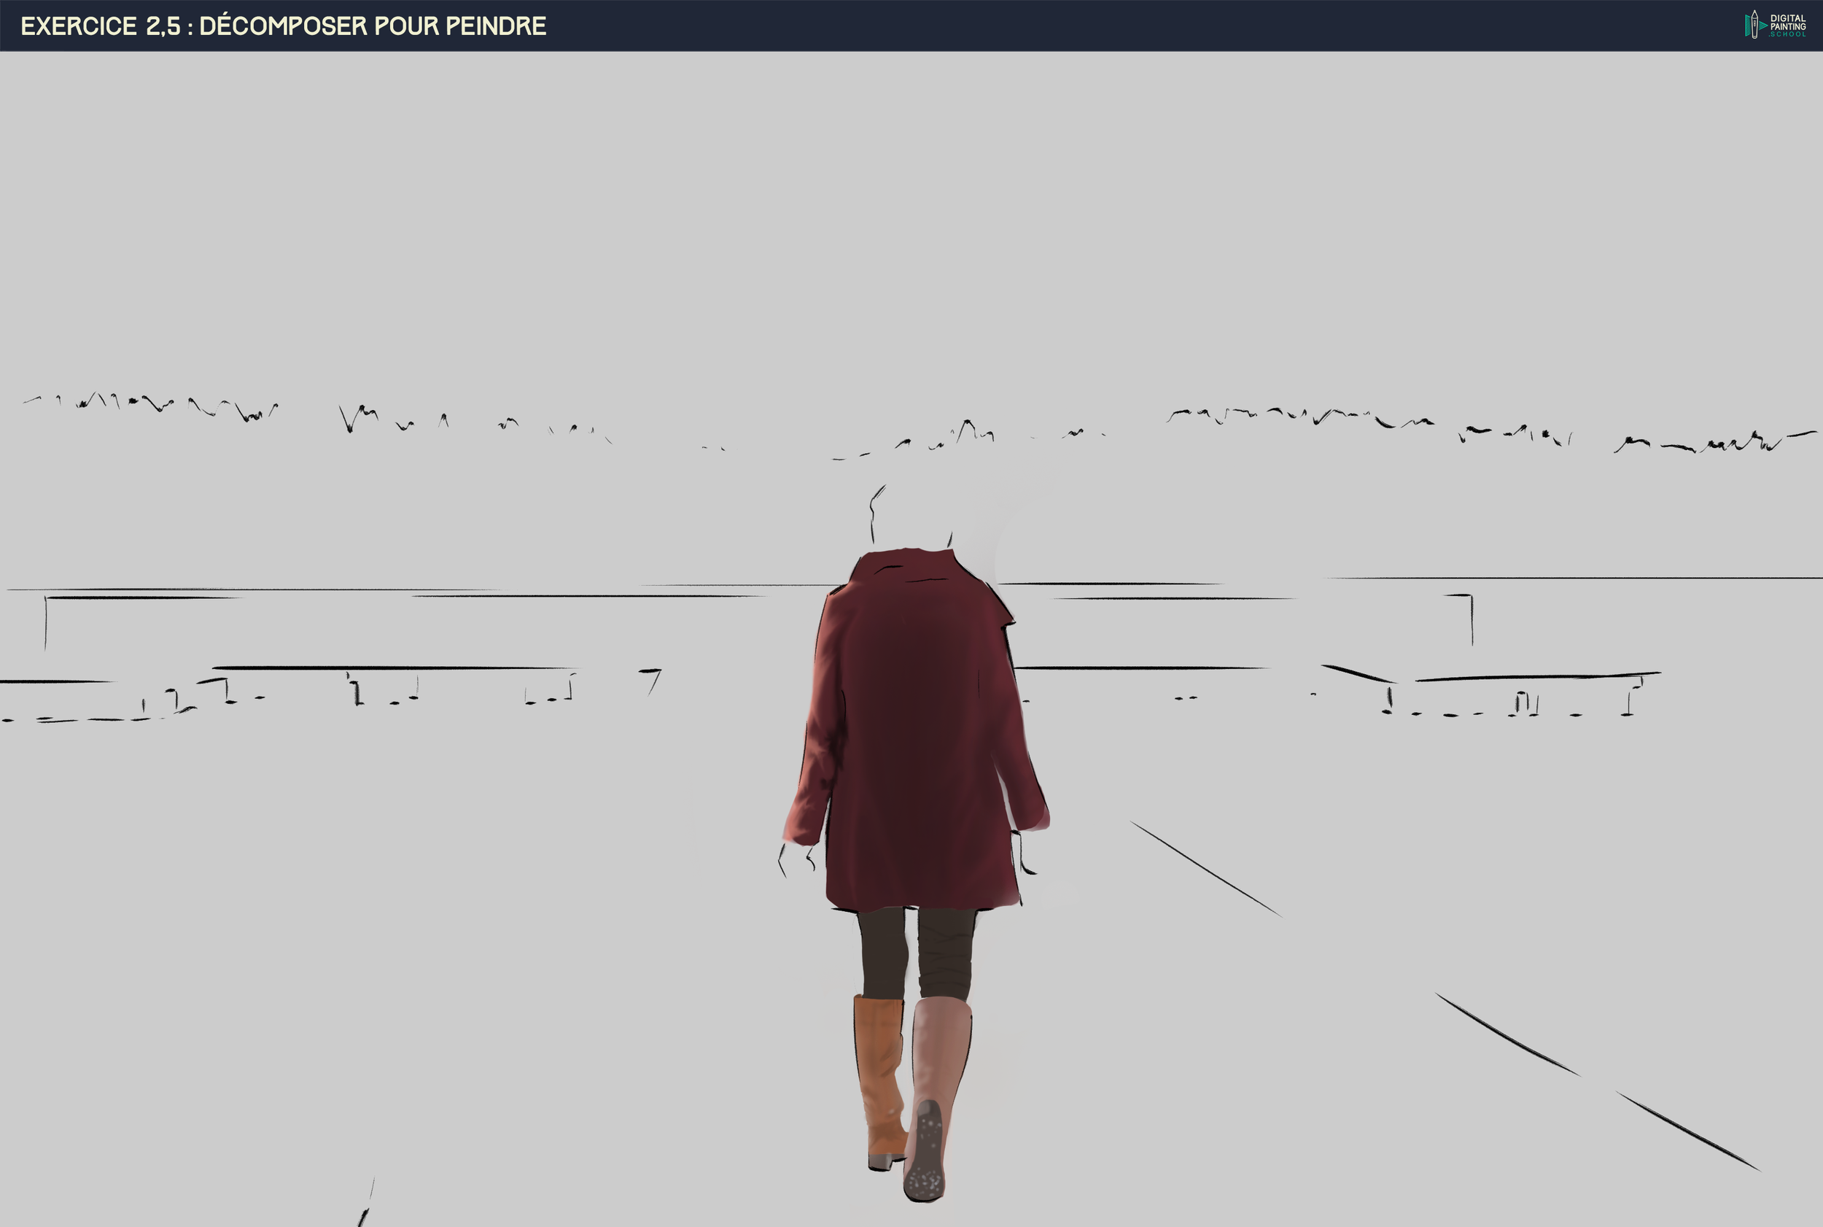Click the heel of the orange boot
The width and height of the screenshot is (1823, 1227).
click(x=881, y=1161)
